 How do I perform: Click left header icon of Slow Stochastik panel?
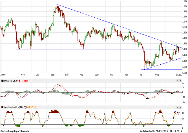tap(177, 107)
